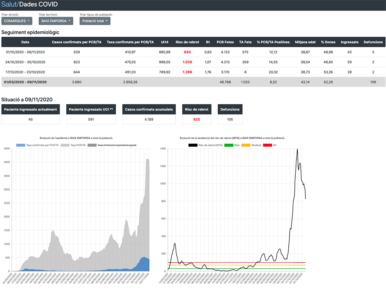The height and width of the screenshot is (289, 386).
Task: Click the Seguiment epidemiològic section heading
Action: tap(30, 32)
